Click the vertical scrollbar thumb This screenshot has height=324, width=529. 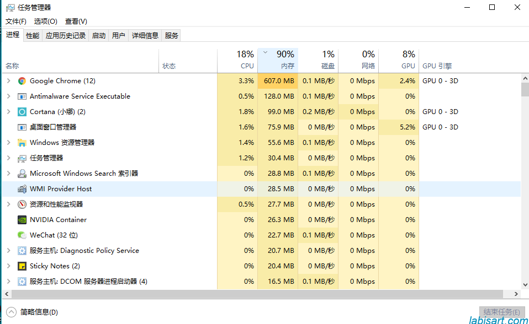525,90
